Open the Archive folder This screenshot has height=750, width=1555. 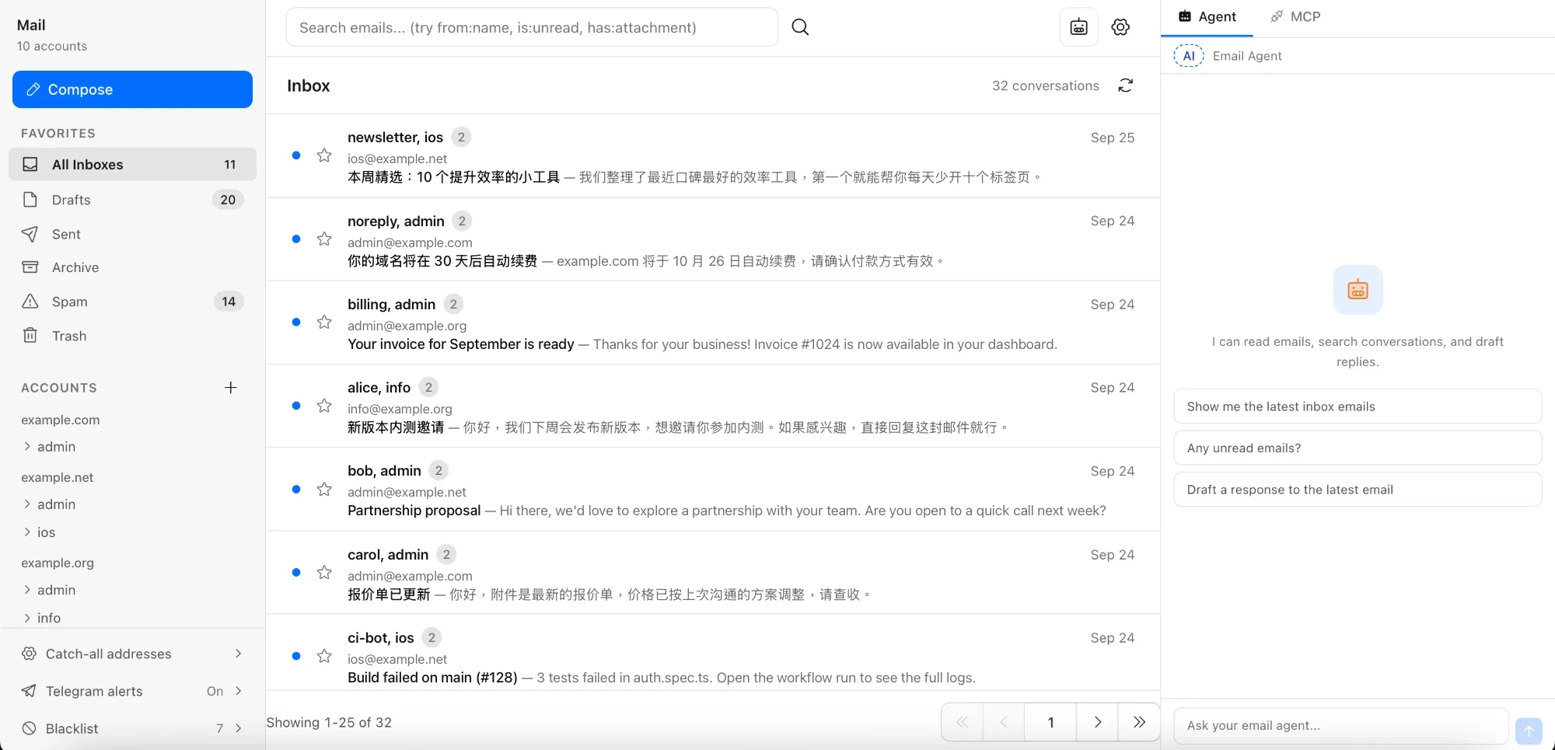coord(132,267)
